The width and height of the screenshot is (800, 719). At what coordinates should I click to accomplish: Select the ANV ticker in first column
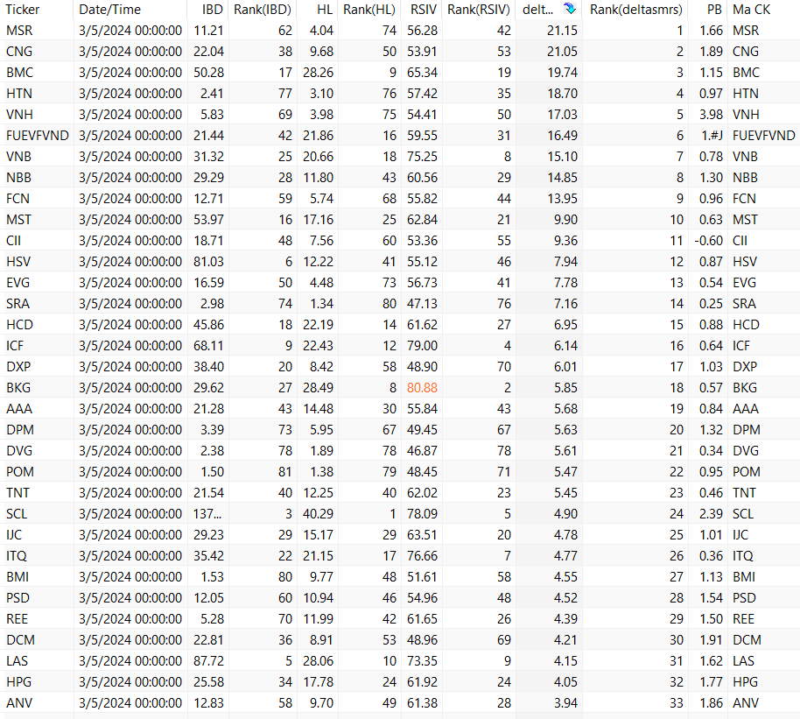[19, 702]
